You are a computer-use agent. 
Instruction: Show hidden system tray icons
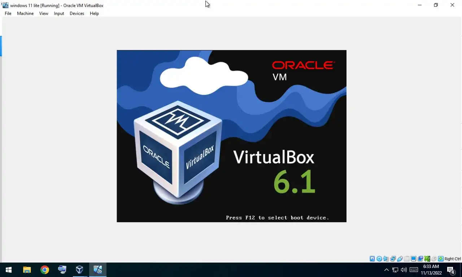tap(386, 270)
